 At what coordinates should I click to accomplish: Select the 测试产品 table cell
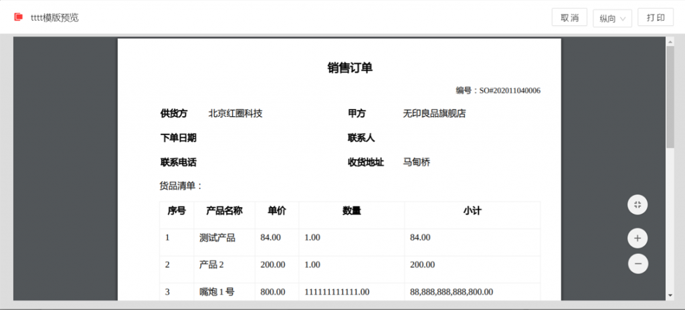click(x=217, y=237)
